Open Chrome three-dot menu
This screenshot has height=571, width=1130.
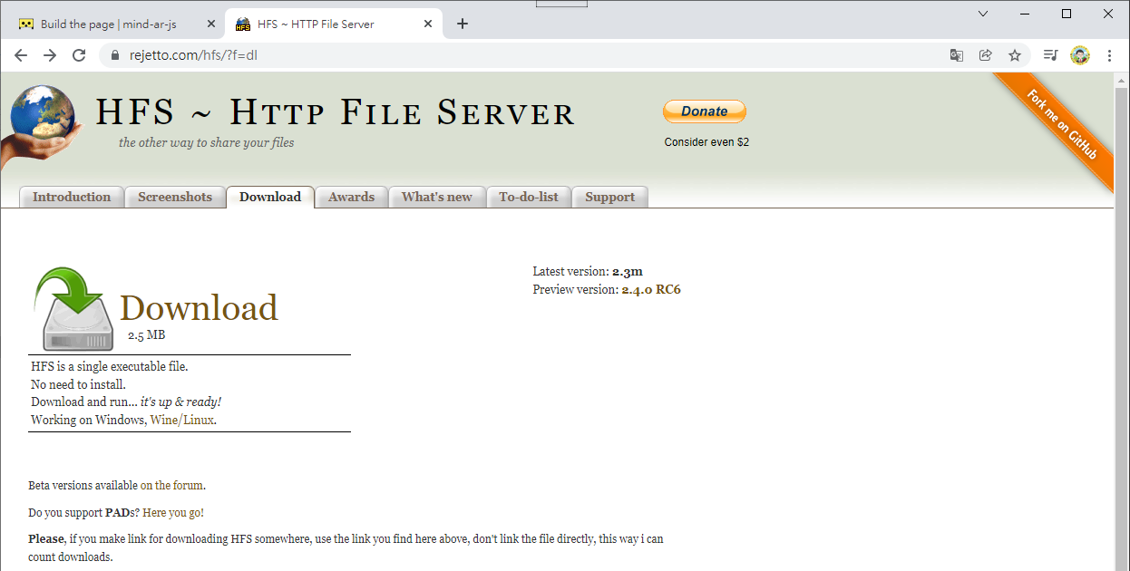[x=1109, y=55]
